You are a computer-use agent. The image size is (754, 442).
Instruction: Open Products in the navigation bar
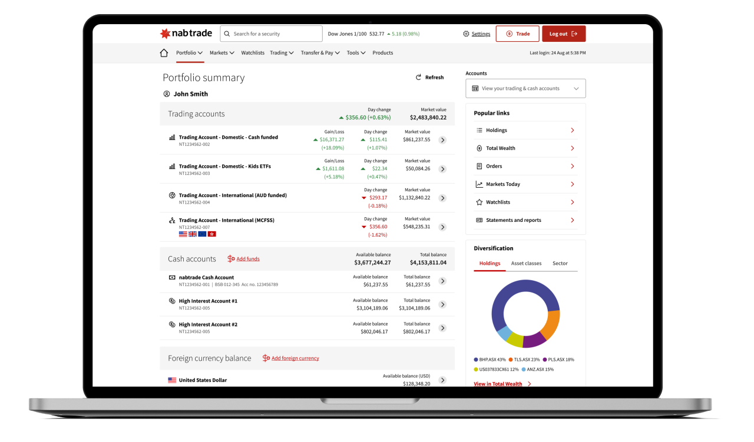383,53
